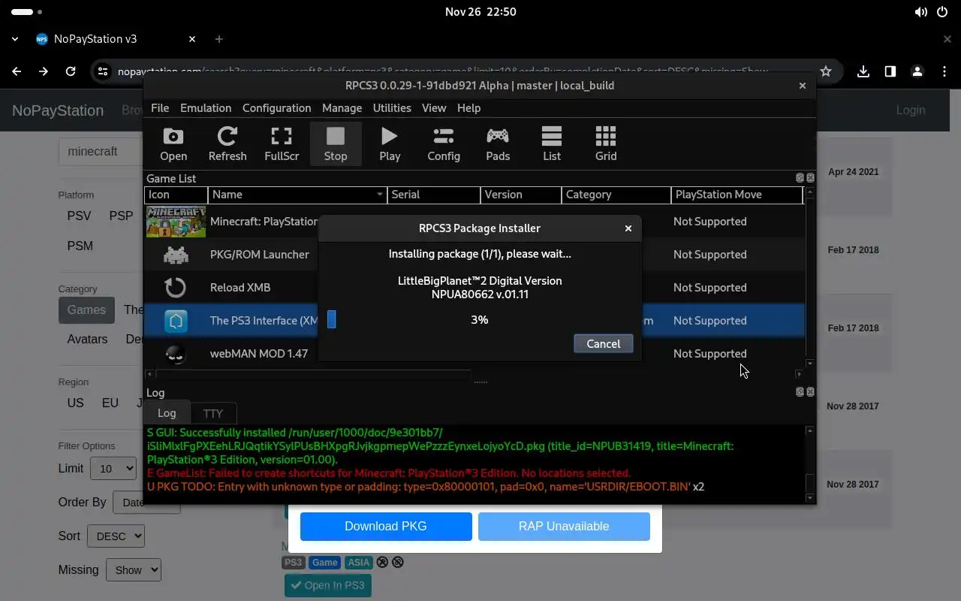The image size is (961, 601).
Task: Close the Log panel
Action: (810, 392)
